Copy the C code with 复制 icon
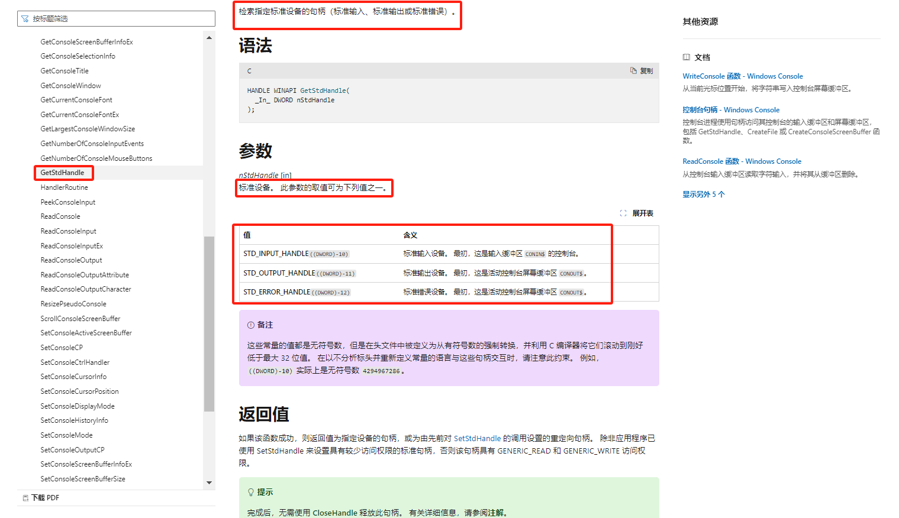Viewport: 899px width, 518px height. 633,70
